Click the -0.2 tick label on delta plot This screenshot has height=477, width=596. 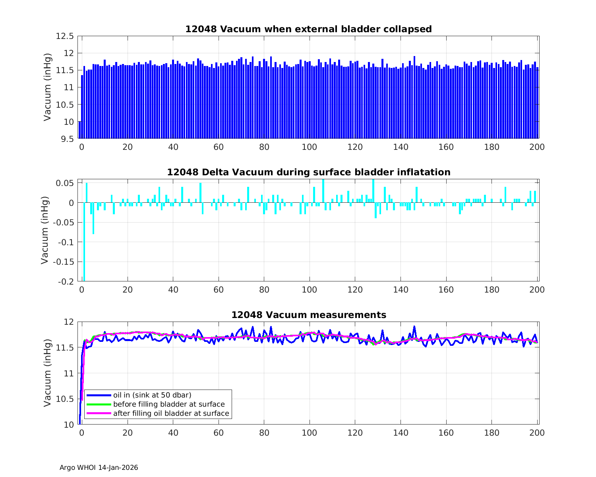pyautogui.click(x=66, y=281)
